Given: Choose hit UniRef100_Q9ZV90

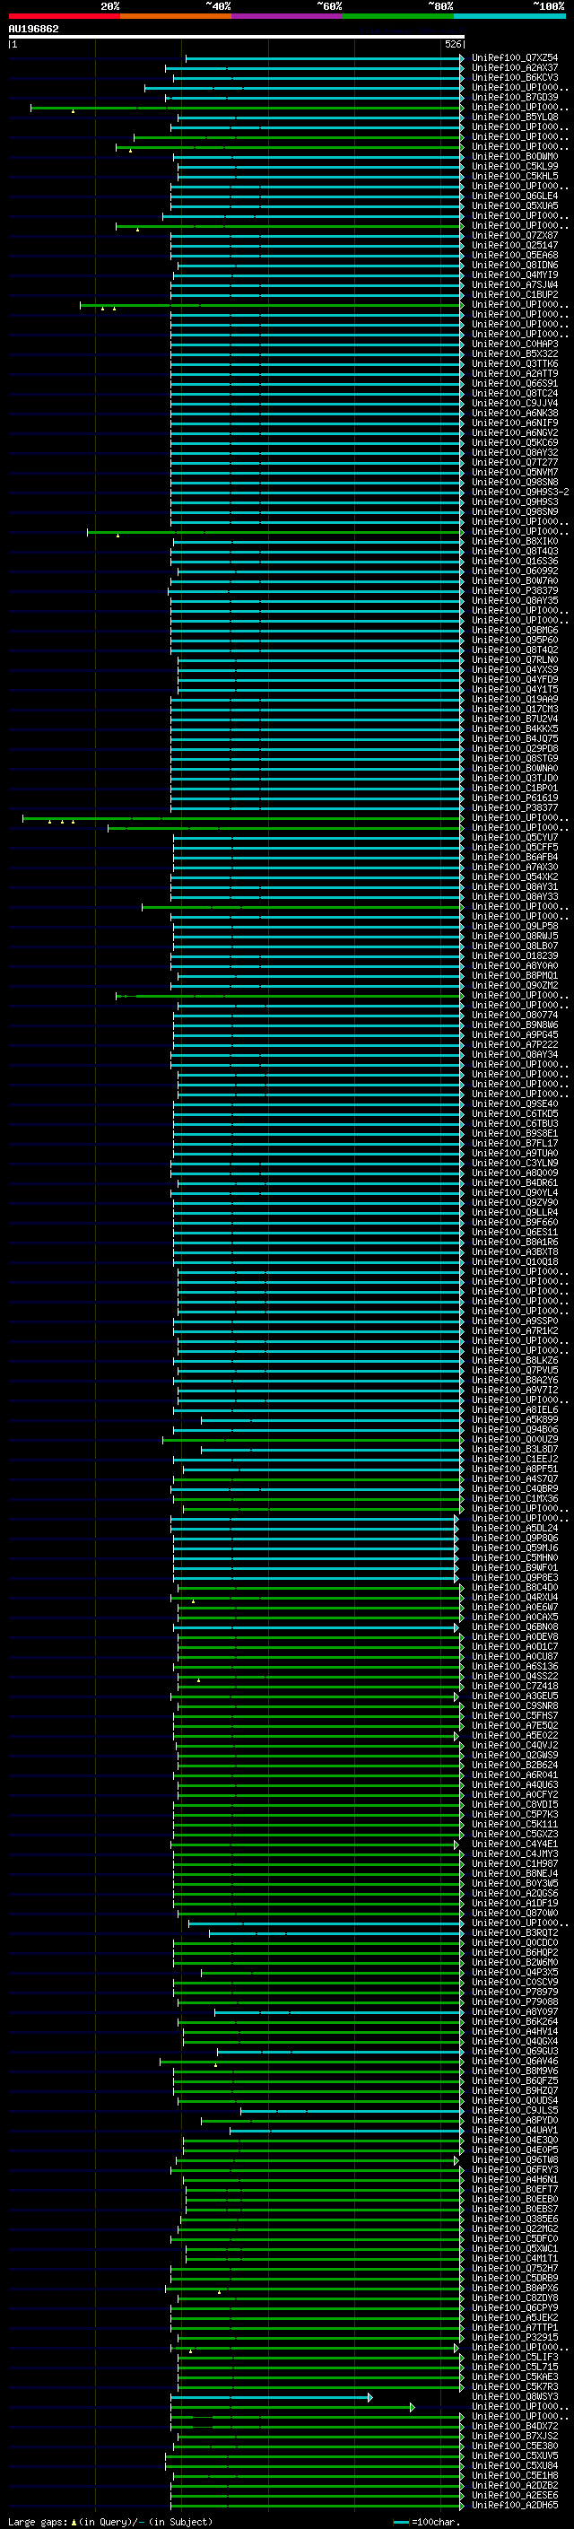Looking at the screenshot, I should tap(514, 1203).
